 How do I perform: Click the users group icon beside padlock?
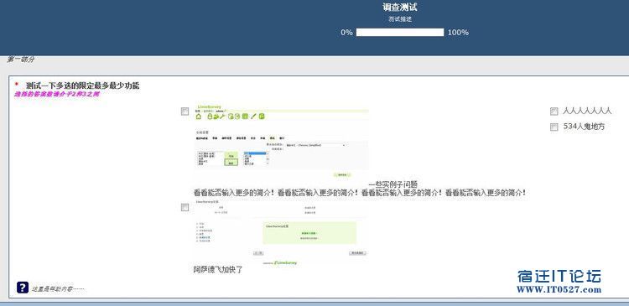tap(216, 117)
